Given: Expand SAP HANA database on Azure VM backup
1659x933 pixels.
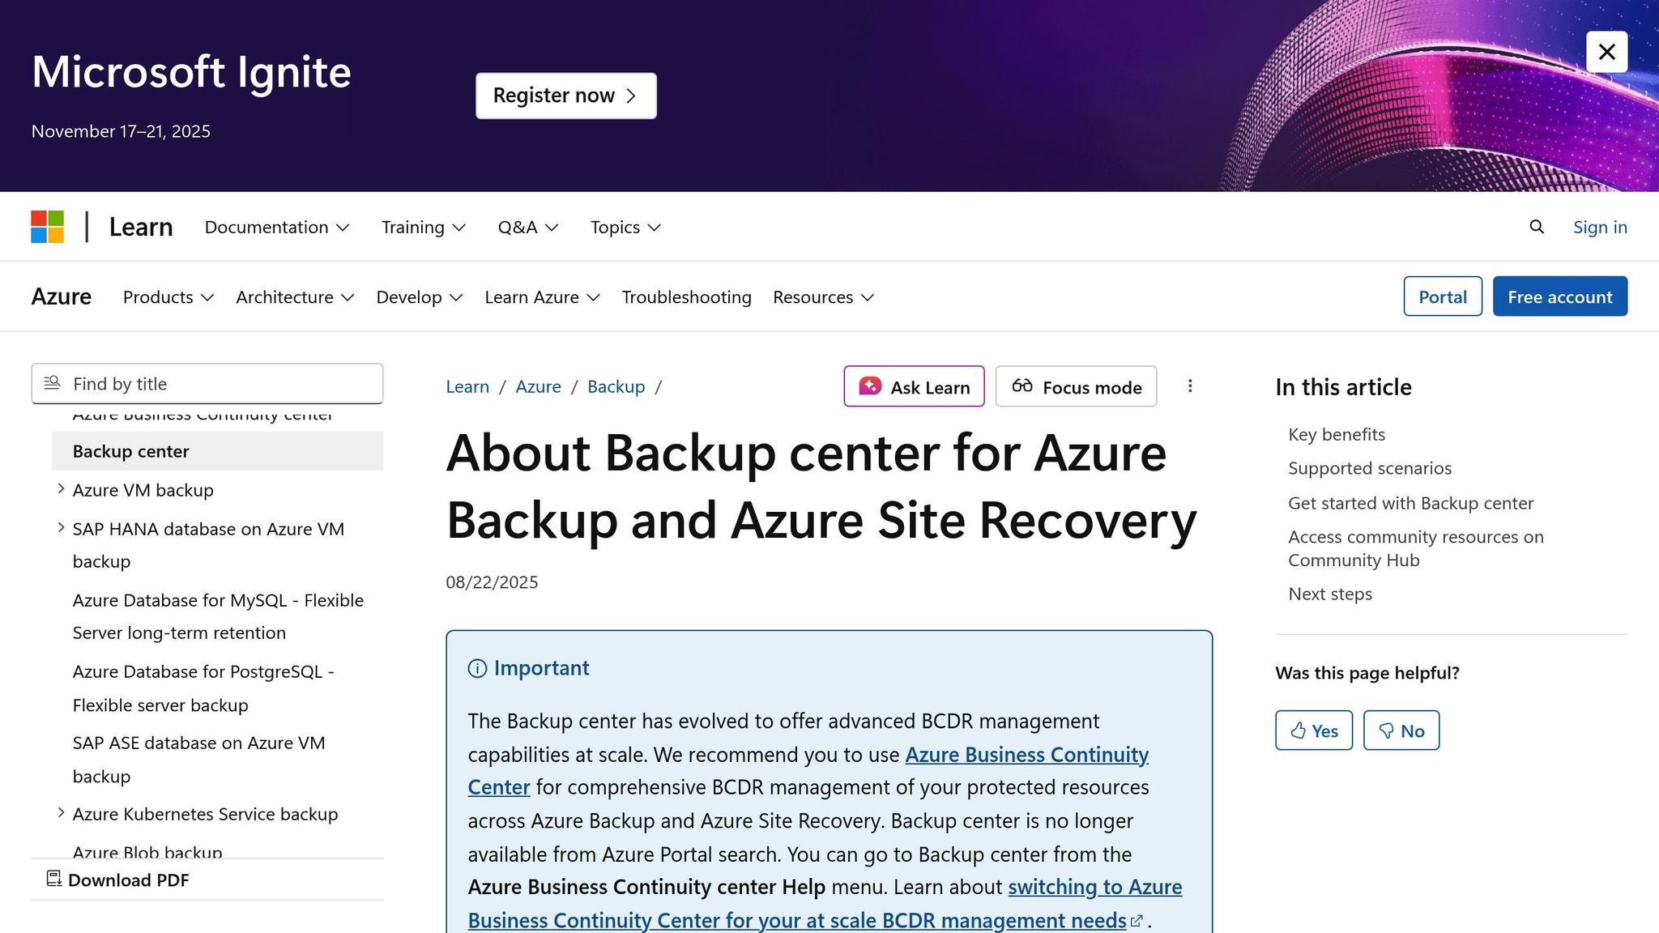Looking at the screenshot, I should [62, 527].
